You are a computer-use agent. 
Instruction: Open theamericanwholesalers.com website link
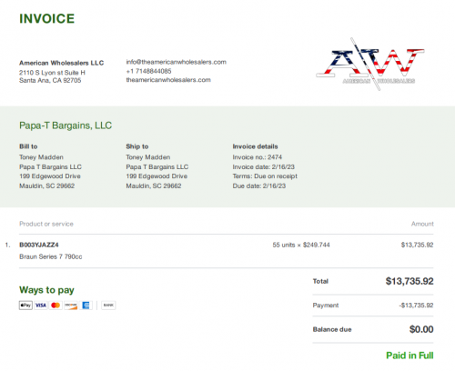(x=168, y=80)
